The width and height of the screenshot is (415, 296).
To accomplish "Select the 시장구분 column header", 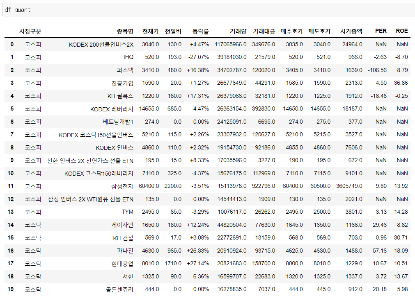I will click(30, 32).
